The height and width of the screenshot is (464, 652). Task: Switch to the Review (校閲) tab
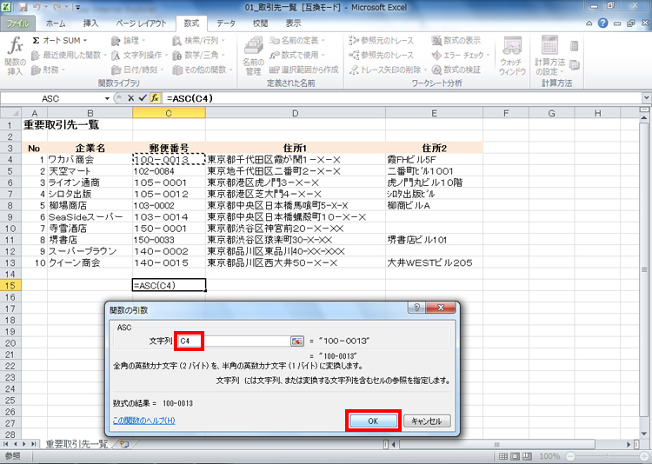tap(260, 23)
